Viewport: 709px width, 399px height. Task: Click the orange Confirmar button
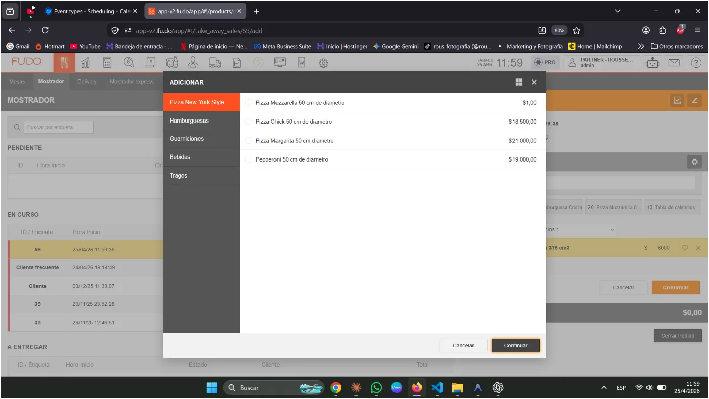[x=676, y=287]
